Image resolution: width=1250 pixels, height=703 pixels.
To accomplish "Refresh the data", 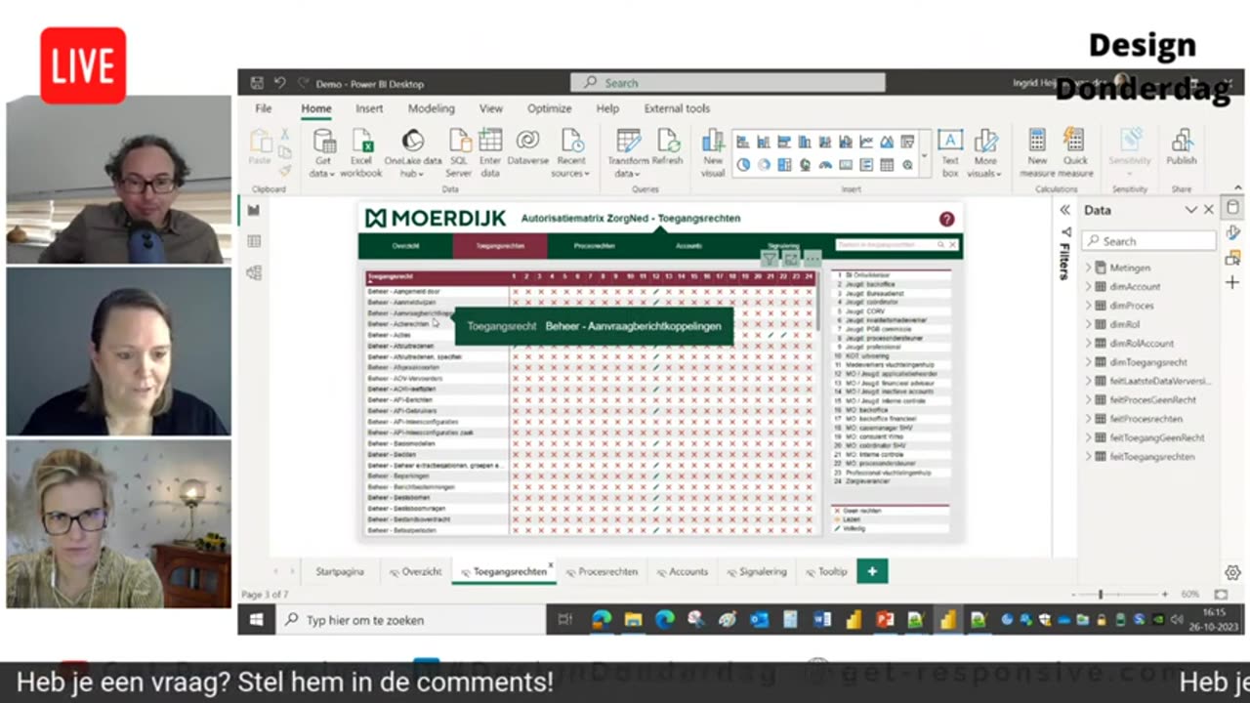I will click(668, 146).
